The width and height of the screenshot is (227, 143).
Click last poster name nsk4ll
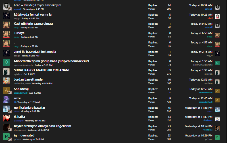209,18
